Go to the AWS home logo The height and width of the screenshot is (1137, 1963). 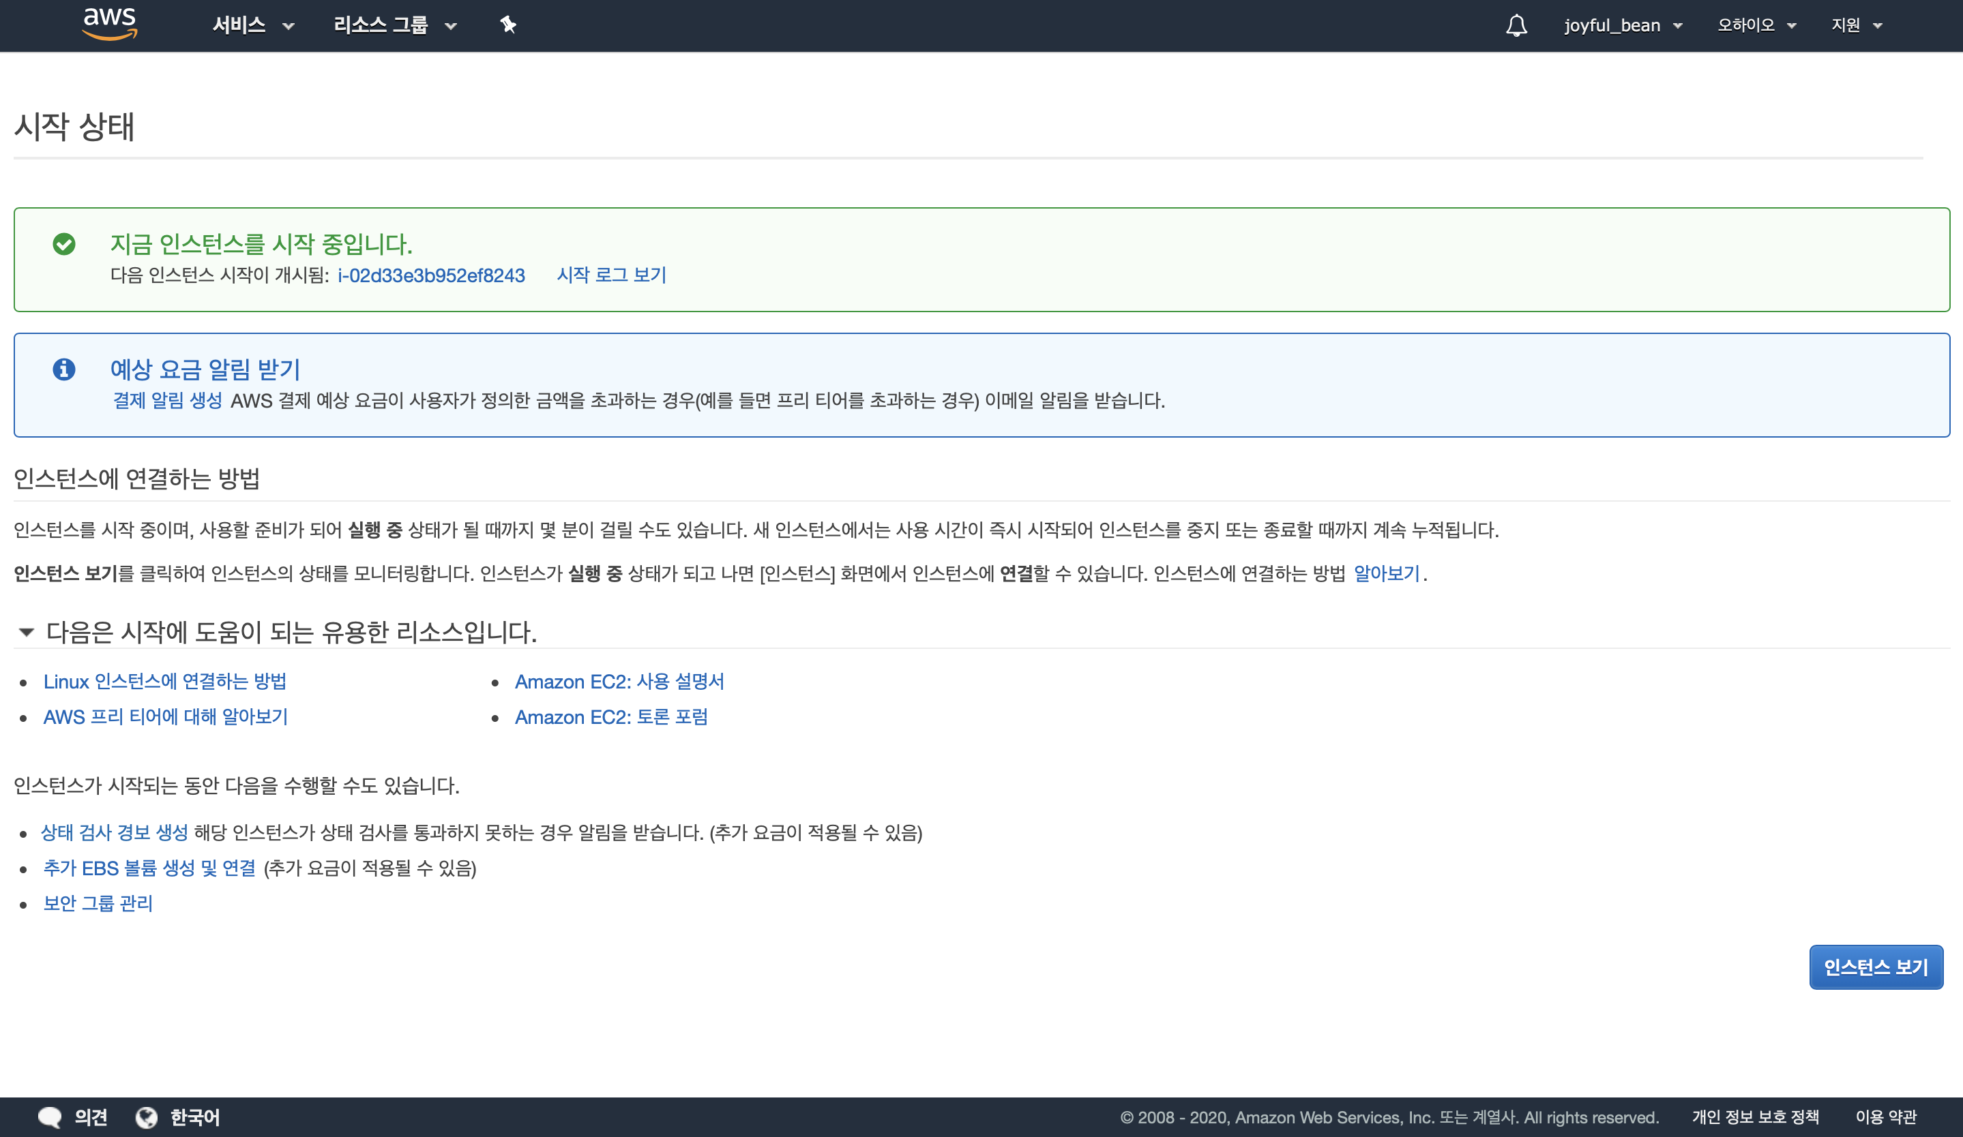coord(110,23)
